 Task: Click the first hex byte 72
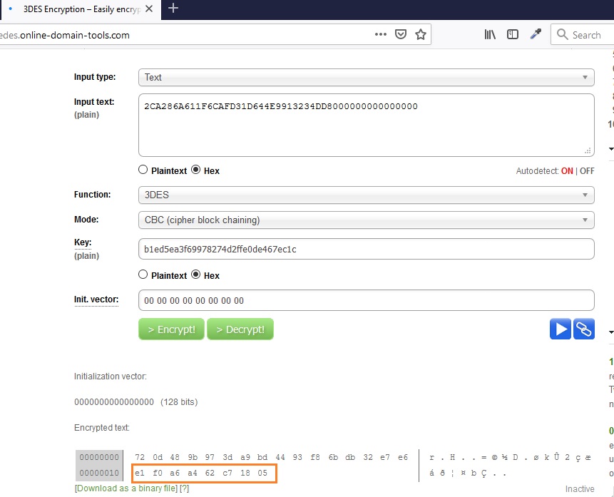point(140,457)
